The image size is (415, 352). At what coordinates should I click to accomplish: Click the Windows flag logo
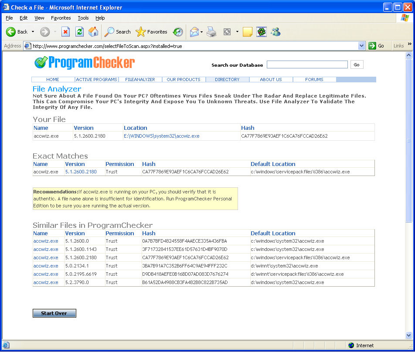(x=405, y=18)
